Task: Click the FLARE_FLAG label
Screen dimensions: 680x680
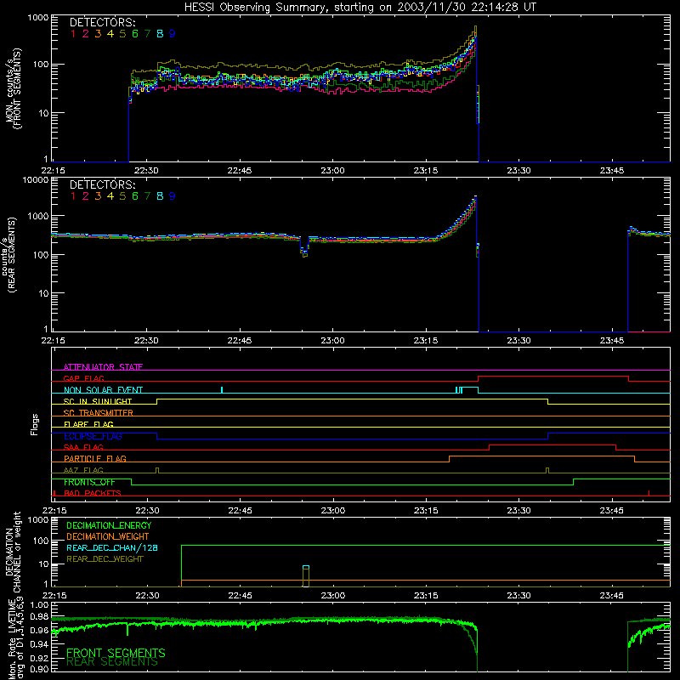Action: 88,424
